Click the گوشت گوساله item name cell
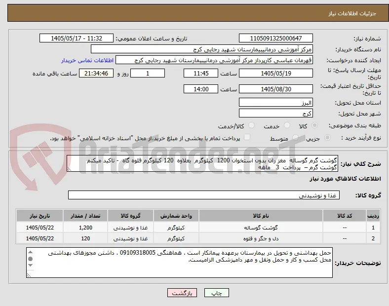The image size is (389, 306). coord(261,228)
